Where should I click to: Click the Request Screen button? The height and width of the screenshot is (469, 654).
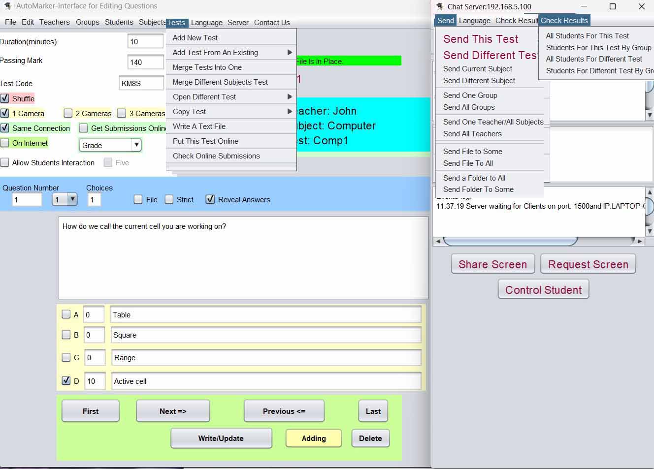click(588, 264)
